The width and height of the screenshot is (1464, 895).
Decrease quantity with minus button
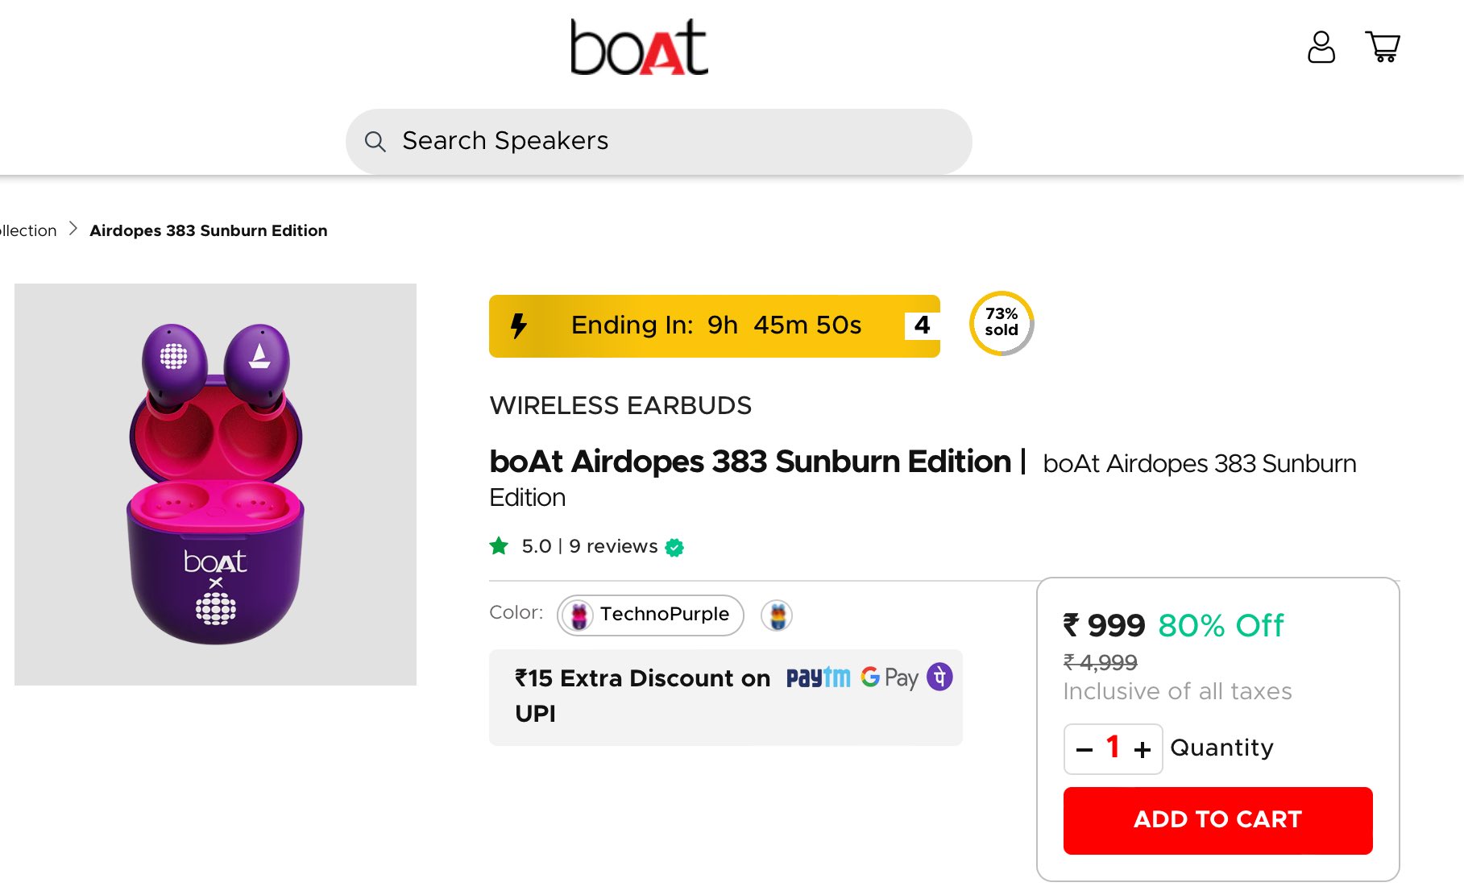tap(1085, 750)
